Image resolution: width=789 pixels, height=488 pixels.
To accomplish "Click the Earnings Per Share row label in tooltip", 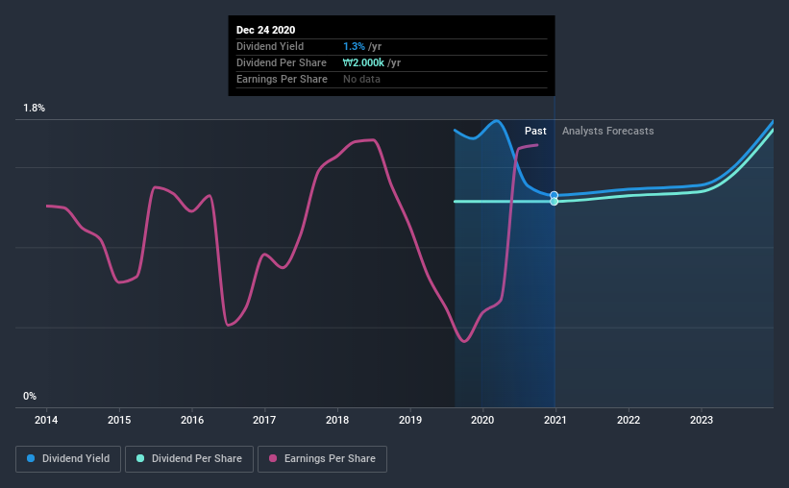I will click(282, 79).
